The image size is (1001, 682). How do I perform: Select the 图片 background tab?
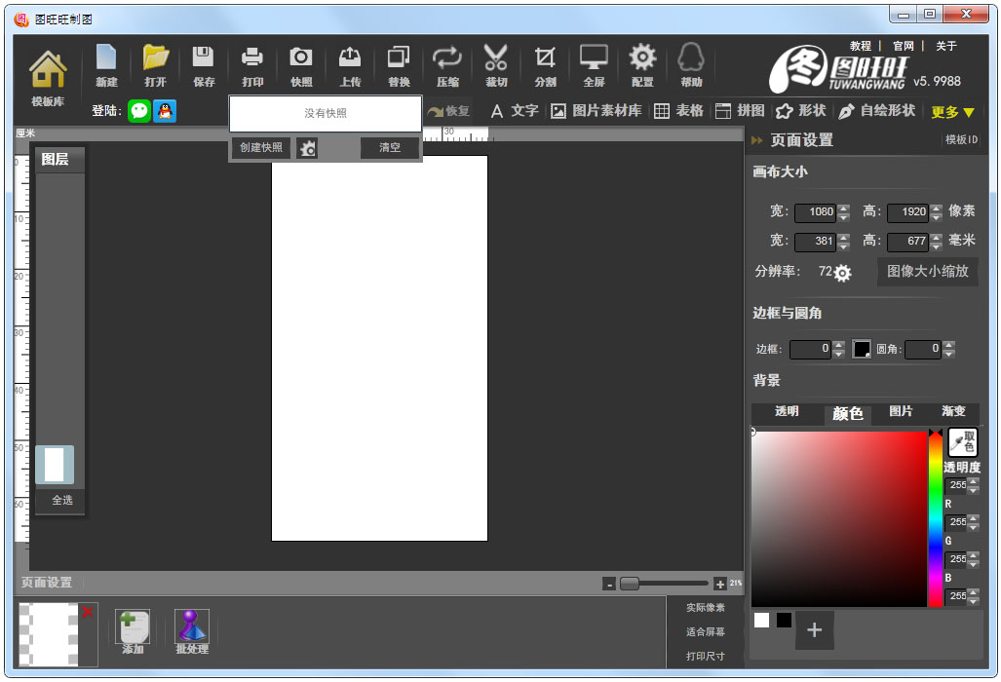(x=901, y=411)
